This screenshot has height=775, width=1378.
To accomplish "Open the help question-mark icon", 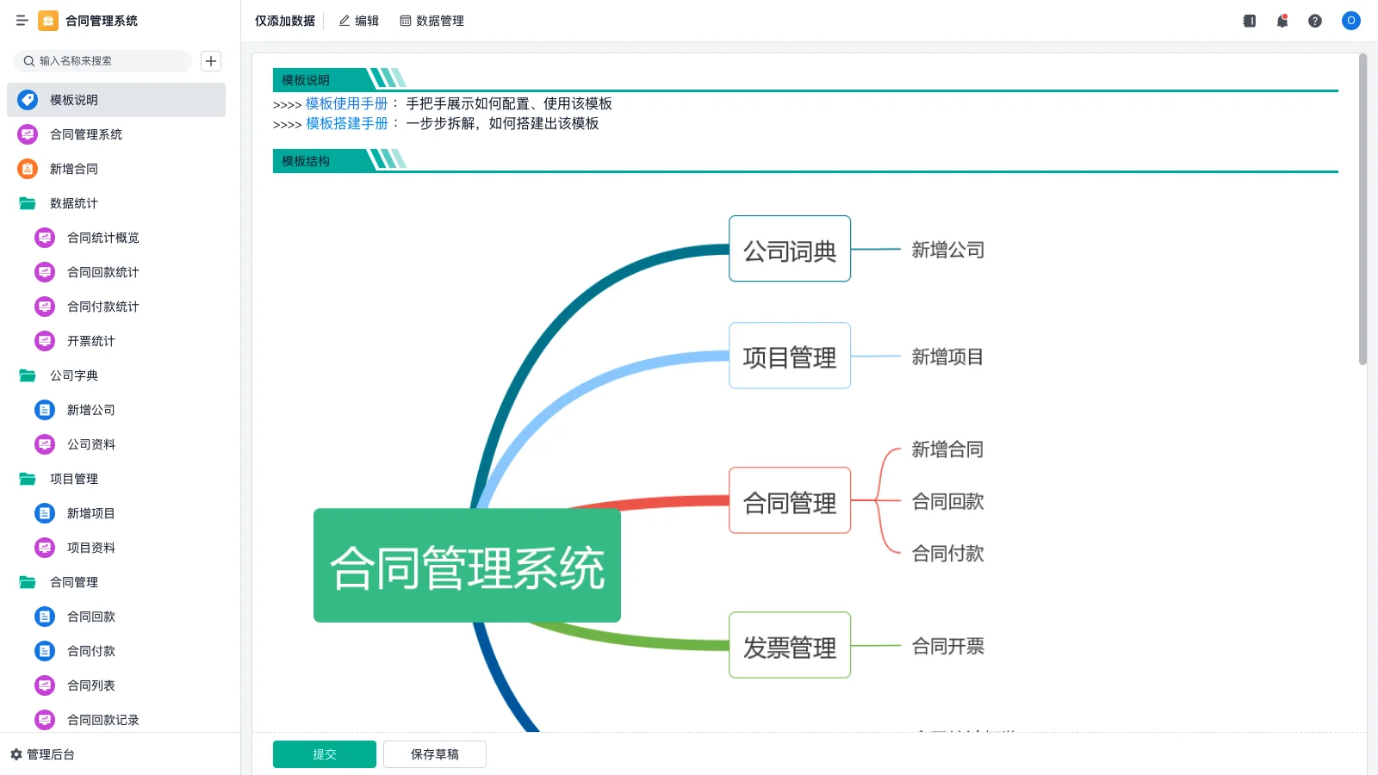I will 1315,21.
